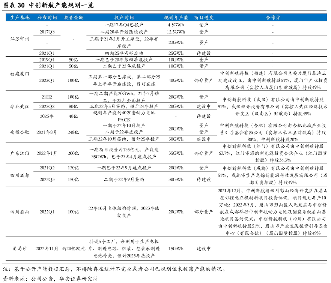Click the '葡萄牙' base cell
Image resolution: width=331 pixels, height=283 pixels.
pos(20,249)
